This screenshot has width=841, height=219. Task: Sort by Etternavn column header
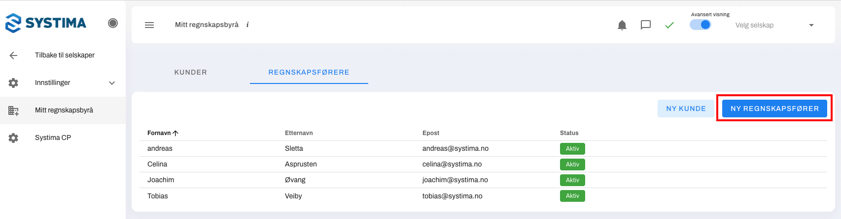click(299, 133)
